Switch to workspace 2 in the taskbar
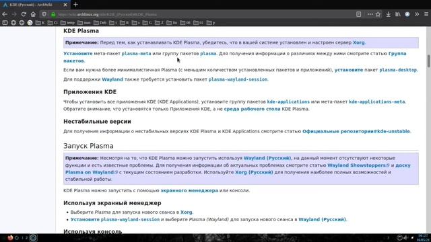431x242 pixels. (27, 237)
